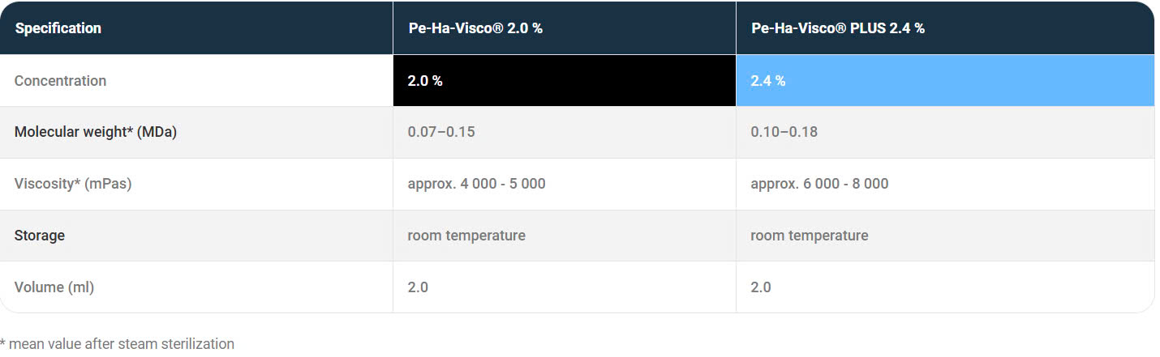Image resolution: width=1160 pixels, height=357 pixels.
Task: Click the Storage row label
Action: pyautogui.click(x=40, y=236)
